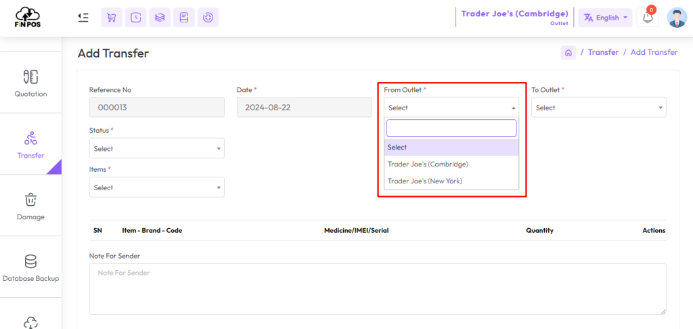Image resolution: width=693 pixels, height=329 pixels.
Task: Choose Trader Joe's (Cambridge) from the outlet list
Action: coord(451,164)
